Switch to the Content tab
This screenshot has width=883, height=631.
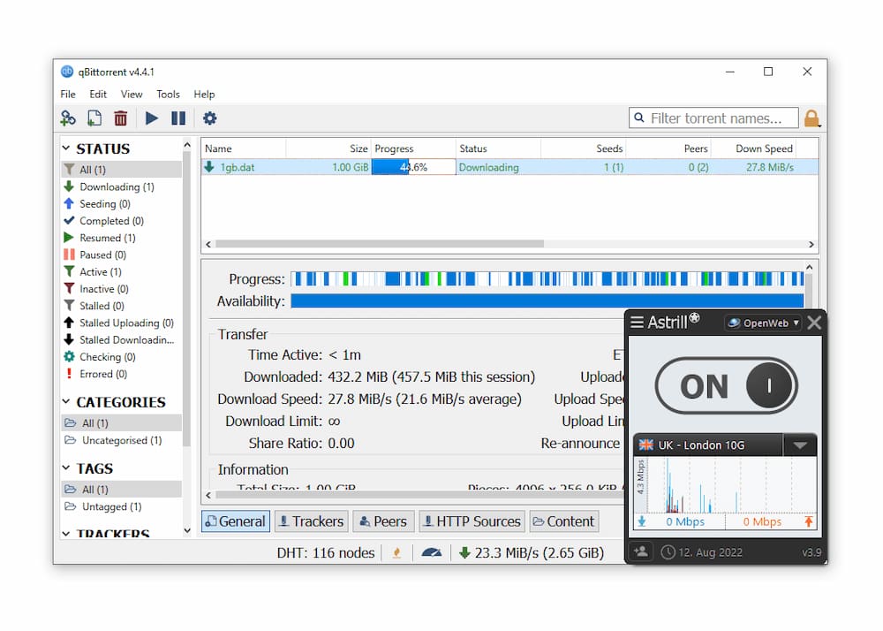coord(563,521)
